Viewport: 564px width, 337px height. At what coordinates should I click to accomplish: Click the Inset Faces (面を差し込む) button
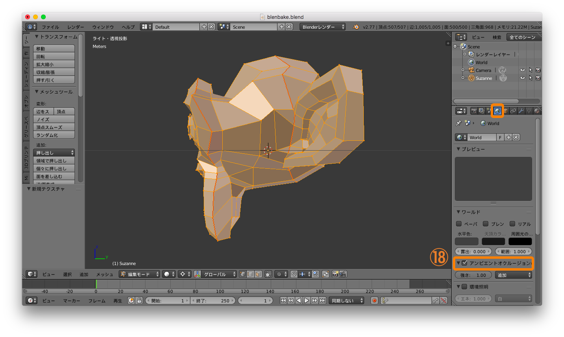(54, 176)
